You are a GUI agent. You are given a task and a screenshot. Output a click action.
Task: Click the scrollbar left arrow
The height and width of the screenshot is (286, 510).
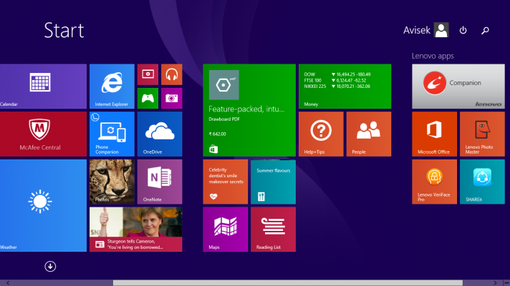(8, 283)
